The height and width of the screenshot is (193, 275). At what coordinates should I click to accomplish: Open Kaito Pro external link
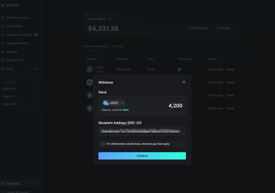pyautogui.click(x=19, y=88)
